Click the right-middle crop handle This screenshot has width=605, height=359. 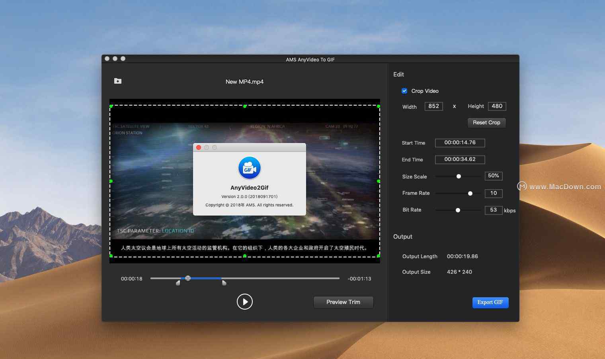tap(379, 181)
